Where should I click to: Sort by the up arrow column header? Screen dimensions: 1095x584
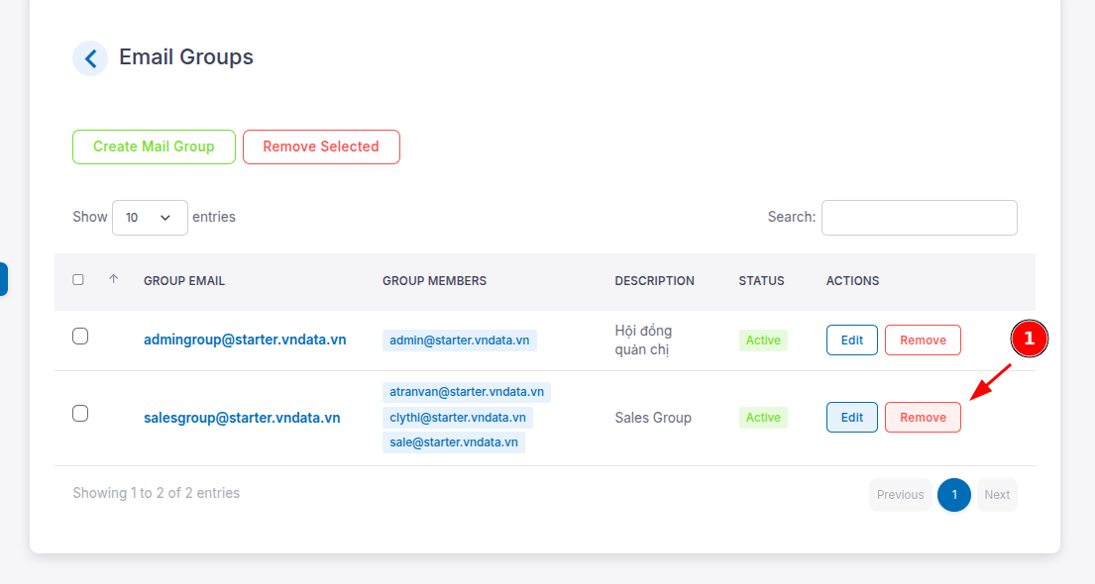click(x=113, y=279)
